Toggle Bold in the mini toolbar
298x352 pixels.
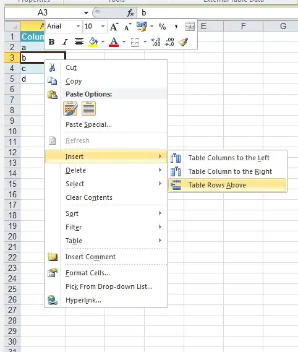(x=51, y=41)
